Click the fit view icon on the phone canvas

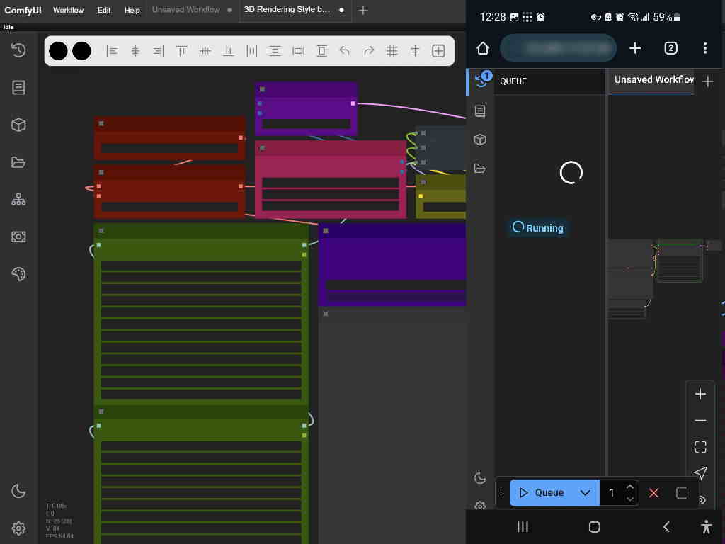[x=700, y=446]
